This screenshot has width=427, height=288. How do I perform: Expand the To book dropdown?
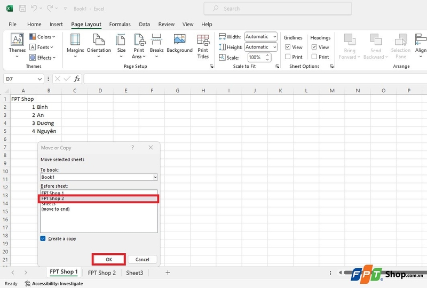[155, 177]
